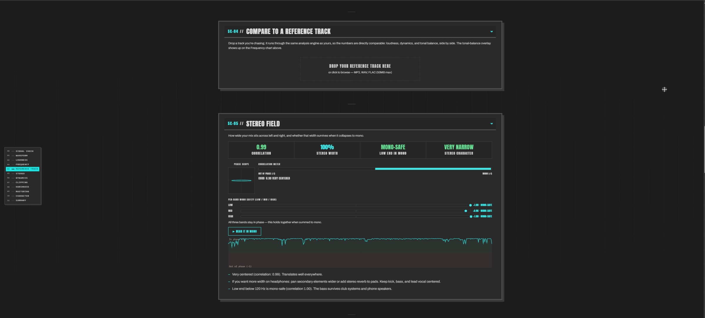Screen dimensions: 705x318
Task: Select Frequency in the section navigator
Action: tap(23, 164)
